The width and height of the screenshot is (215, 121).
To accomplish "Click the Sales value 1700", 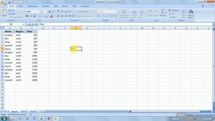I will [32, 70].
